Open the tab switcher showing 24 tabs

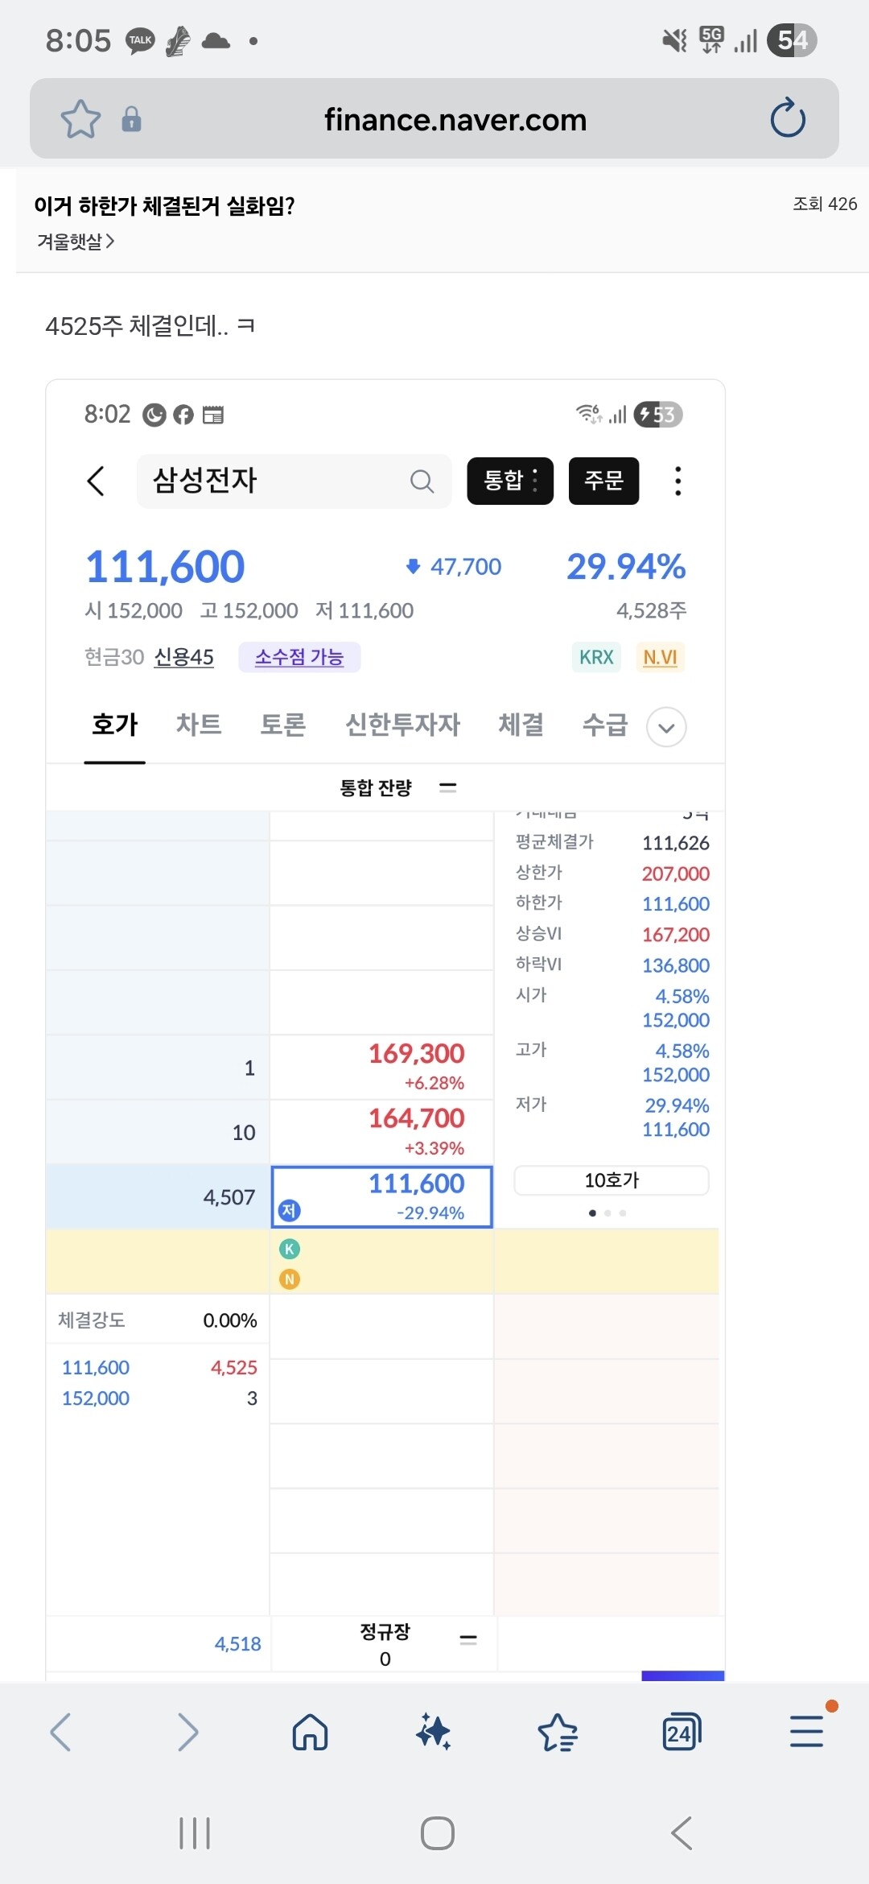tap(682, 1732)
